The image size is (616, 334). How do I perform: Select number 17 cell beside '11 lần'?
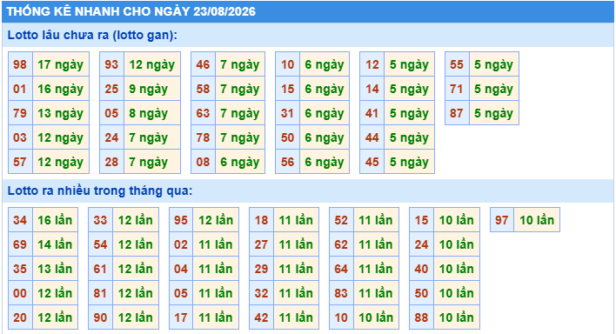pos(181,317)
